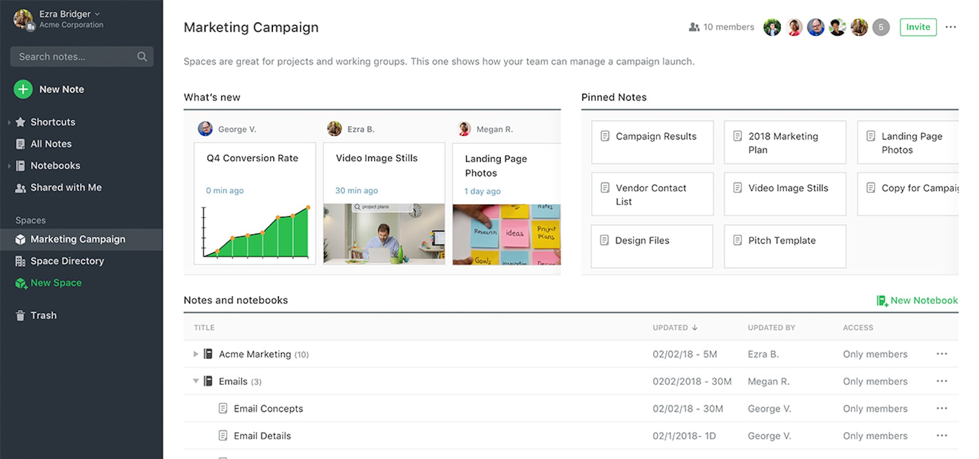Create a new note with the green plus icon
The image size is (979, 459).
22,89
